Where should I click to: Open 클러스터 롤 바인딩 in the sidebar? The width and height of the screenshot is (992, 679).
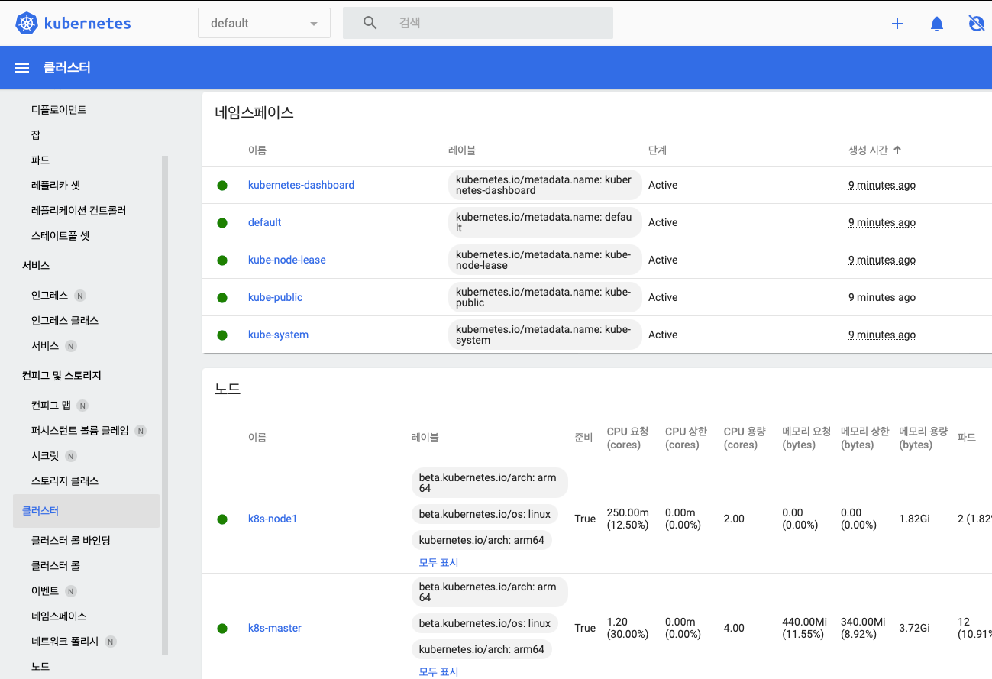(71, 541)
